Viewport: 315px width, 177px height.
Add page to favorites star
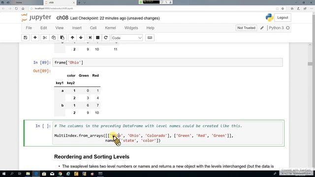point(283,8)
